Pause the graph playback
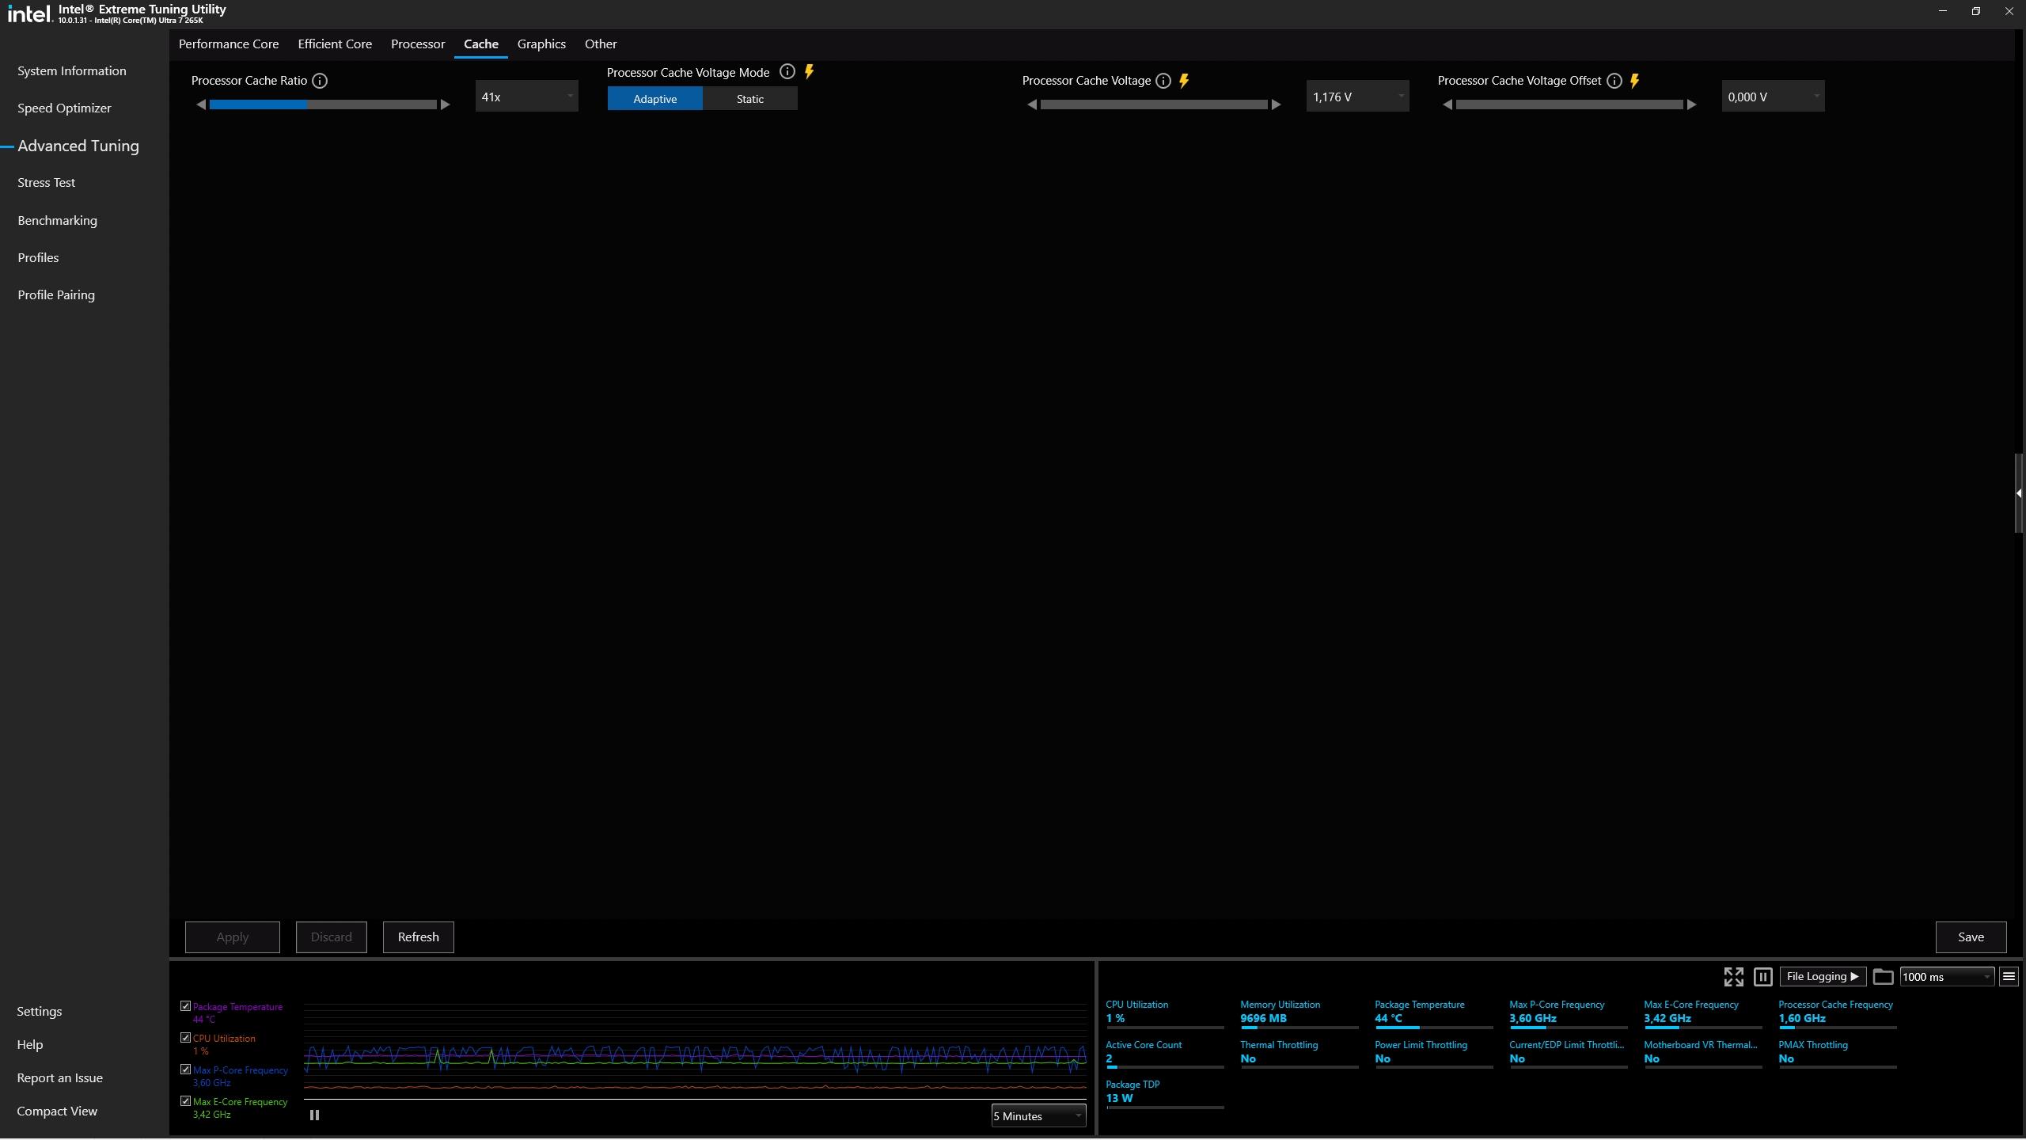 click(x=314, y=1115)
